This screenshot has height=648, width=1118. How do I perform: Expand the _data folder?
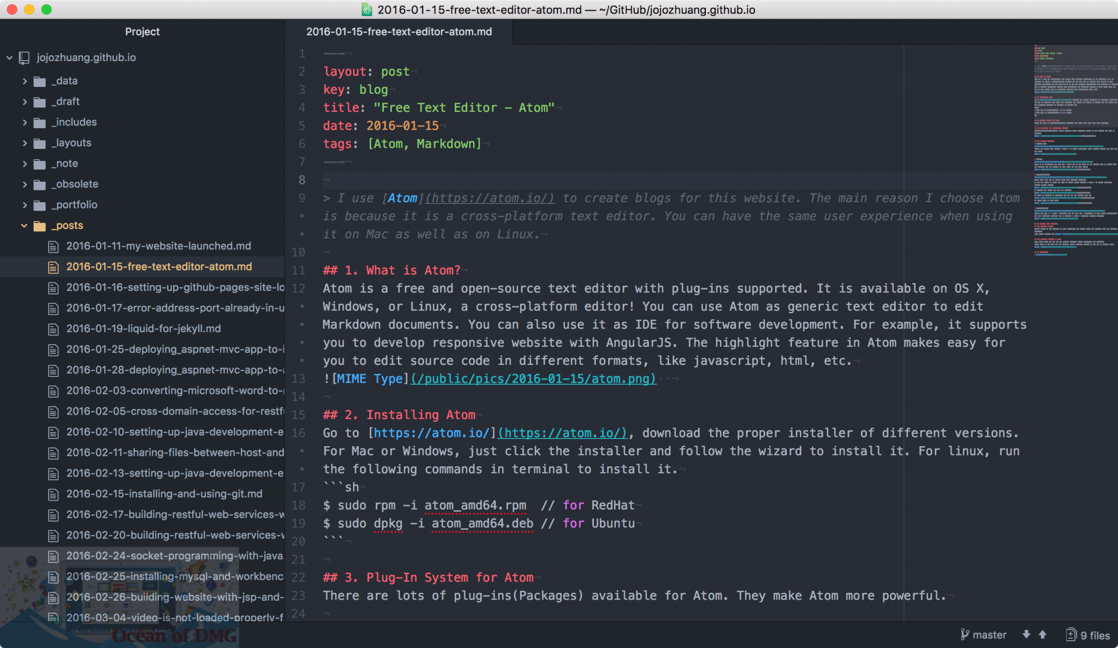(x=25, y=81)
